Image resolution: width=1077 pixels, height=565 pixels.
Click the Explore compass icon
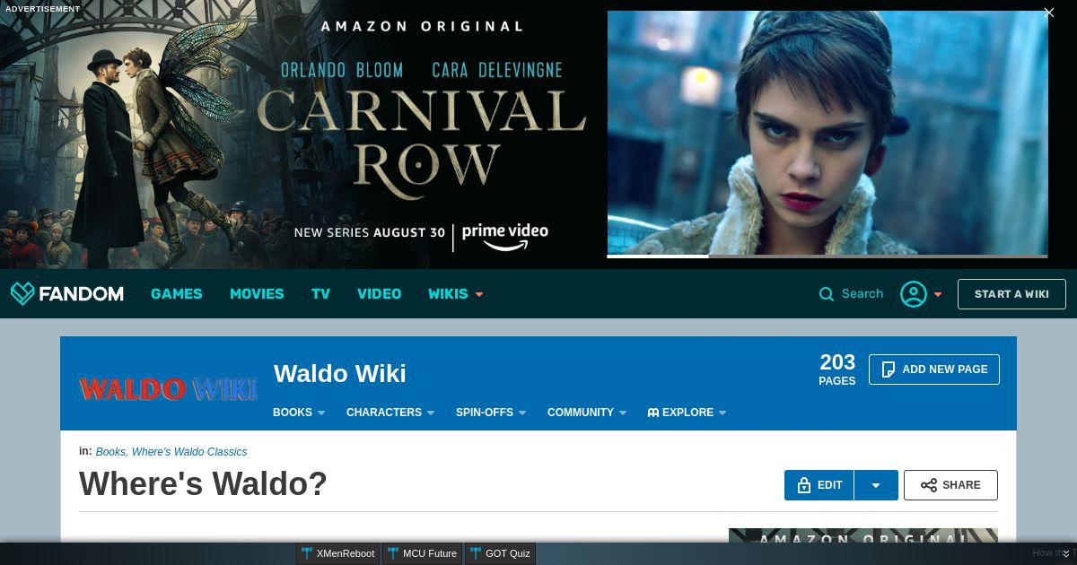pyautogui.click(x=653, y=413)
